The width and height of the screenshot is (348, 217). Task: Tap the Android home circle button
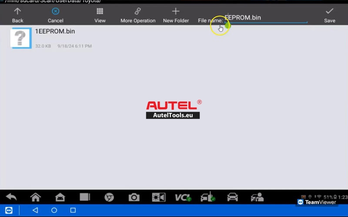[x=54, y=210]
